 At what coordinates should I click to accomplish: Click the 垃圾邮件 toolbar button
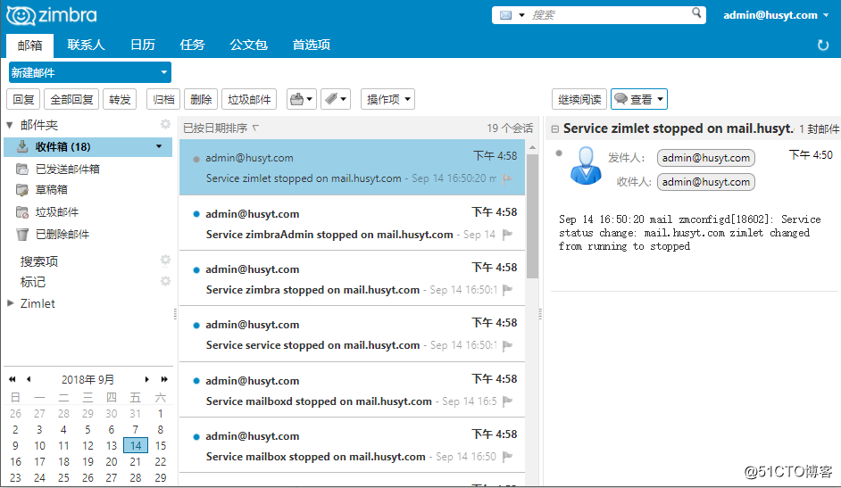249,99
